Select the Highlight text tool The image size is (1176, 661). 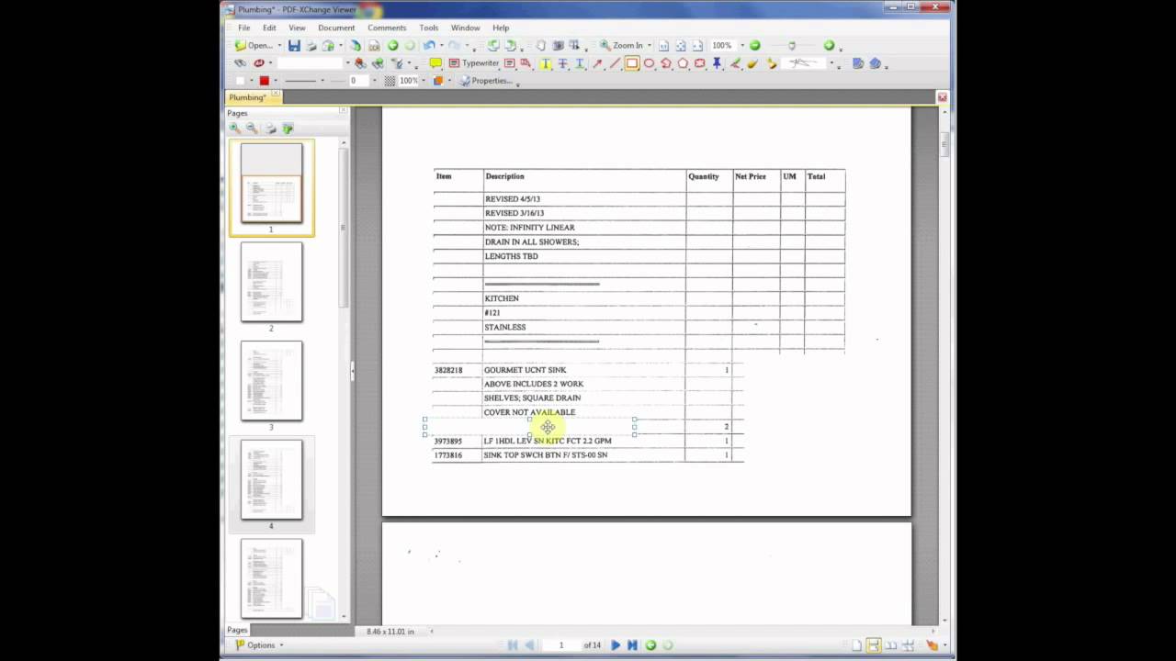pyautogui.click(x=545, y=63)
